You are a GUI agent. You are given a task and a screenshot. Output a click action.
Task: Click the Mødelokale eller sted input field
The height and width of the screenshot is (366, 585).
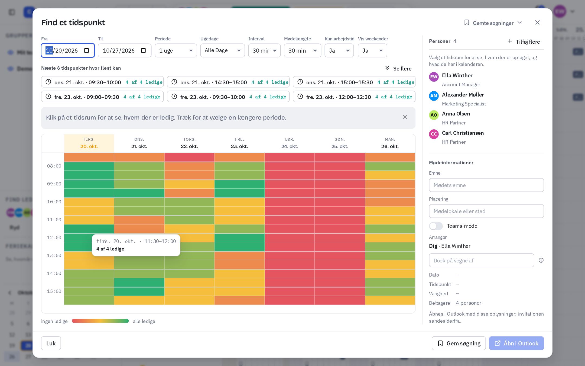(486, 211)
